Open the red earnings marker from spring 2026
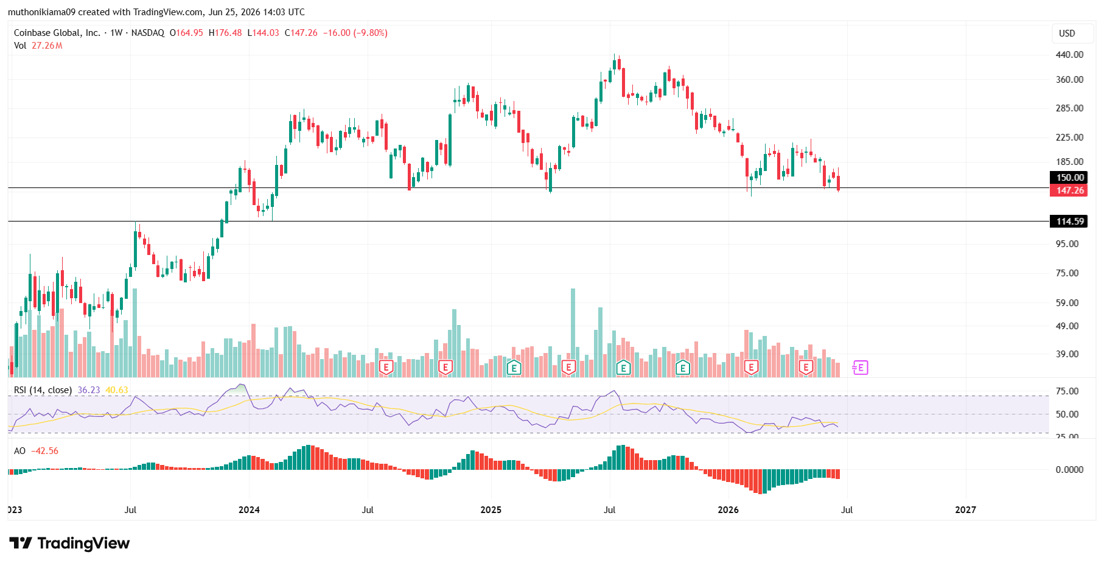Screen dimensions: 1104x566 [x=806, y=367]
